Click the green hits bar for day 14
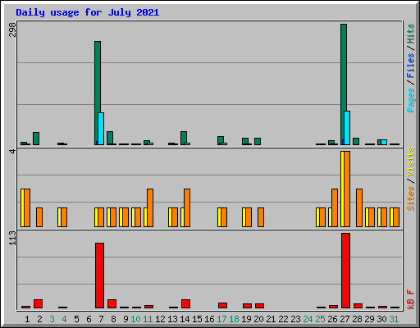Image resolution: width=420 pixels, height=328 pixels. pyautogui.click(x=184, y=138)
